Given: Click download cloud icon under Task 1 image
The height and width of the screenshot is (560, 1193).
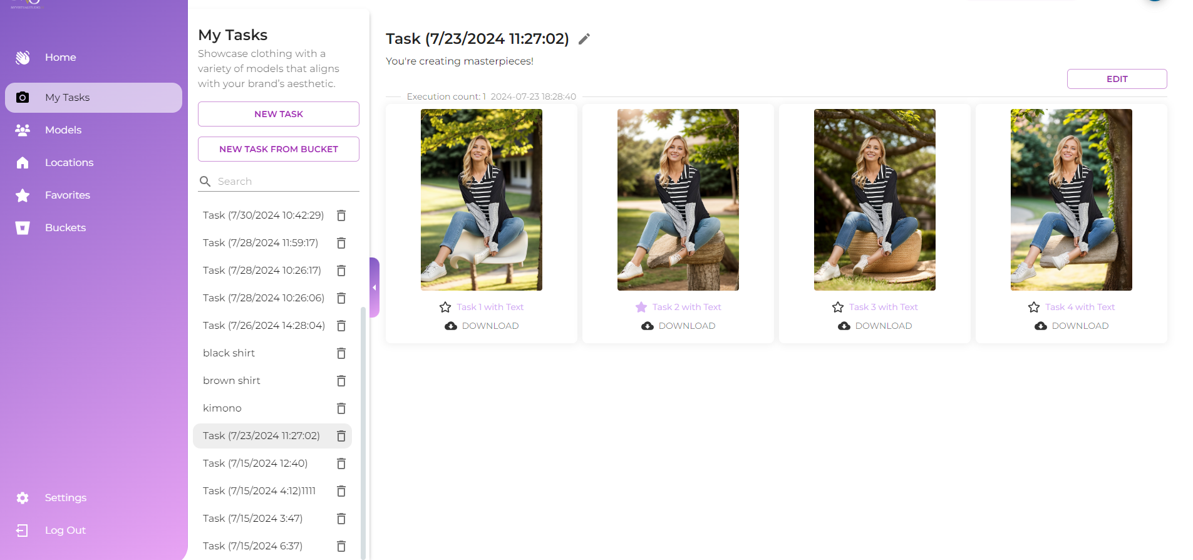Looking at the screenshot, I should (x=451, y=326).
